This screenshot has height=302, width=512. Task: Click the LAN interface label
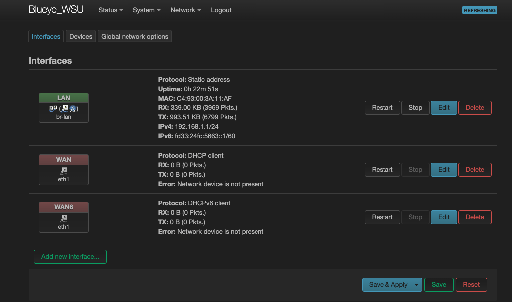point(64,98)
